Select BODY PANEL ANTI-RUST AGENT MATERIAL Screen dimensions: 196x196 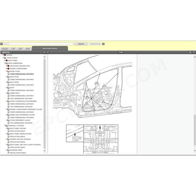pyautogui.click(x=25, y=145)
